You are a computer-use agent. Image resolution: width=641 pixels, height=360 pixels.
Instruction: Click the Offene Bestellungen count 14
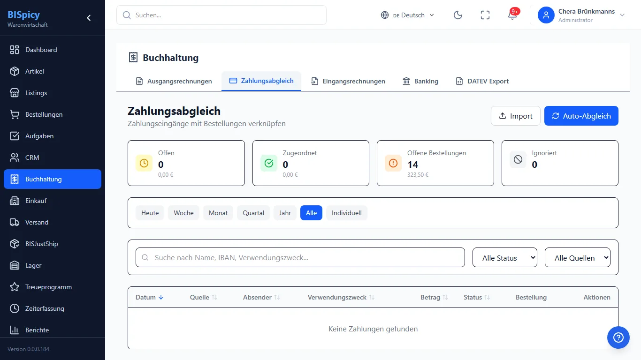click(x=413, y=165)
